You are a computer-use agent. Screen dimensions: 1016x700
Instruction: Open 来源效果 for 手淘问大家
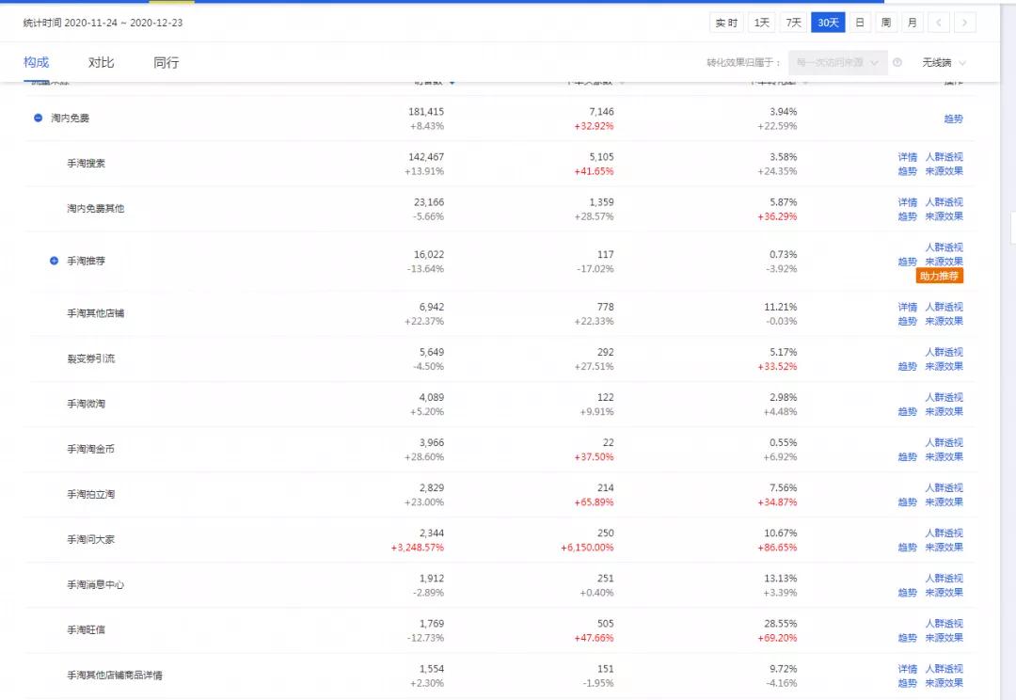click(x=944, y=548)
